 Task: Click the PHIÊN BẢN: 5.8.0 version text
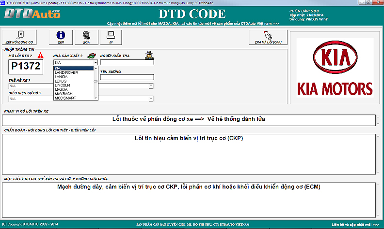(x=304, y=11)
